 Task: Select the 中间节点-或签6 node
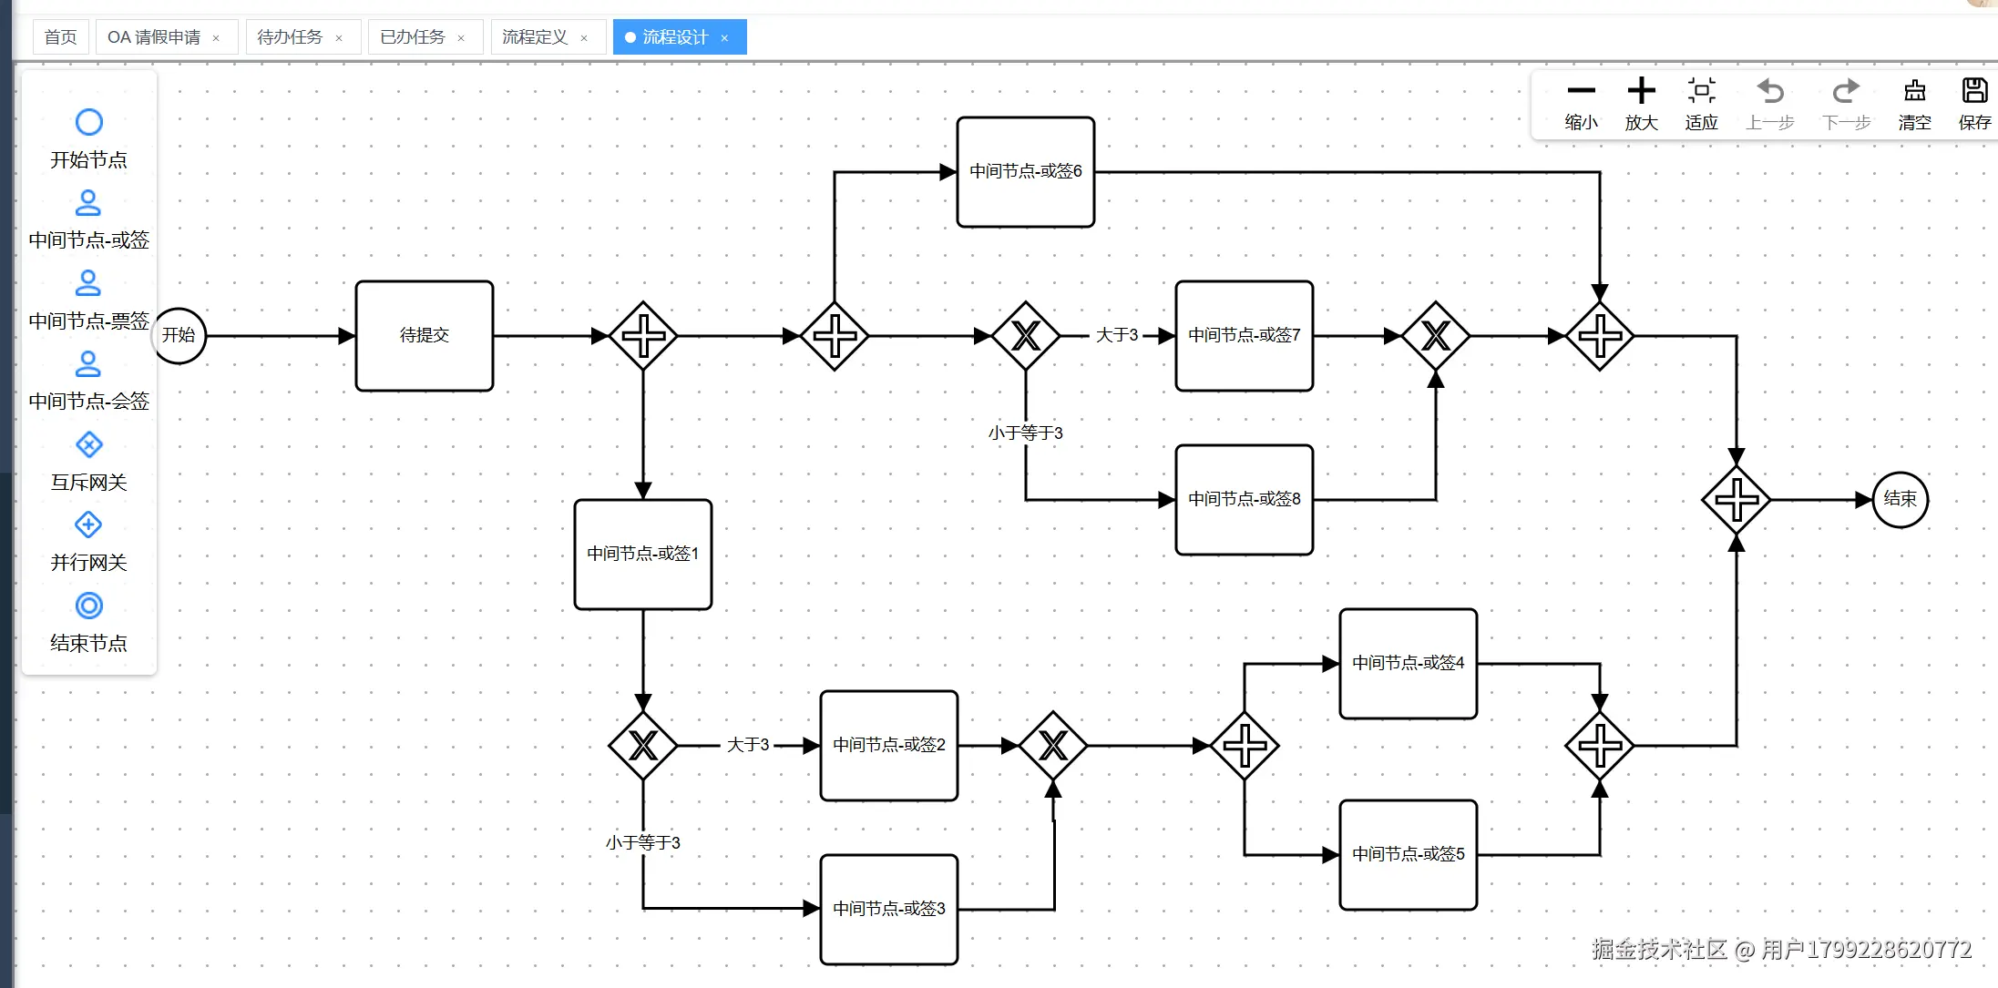click(1025, 172)
